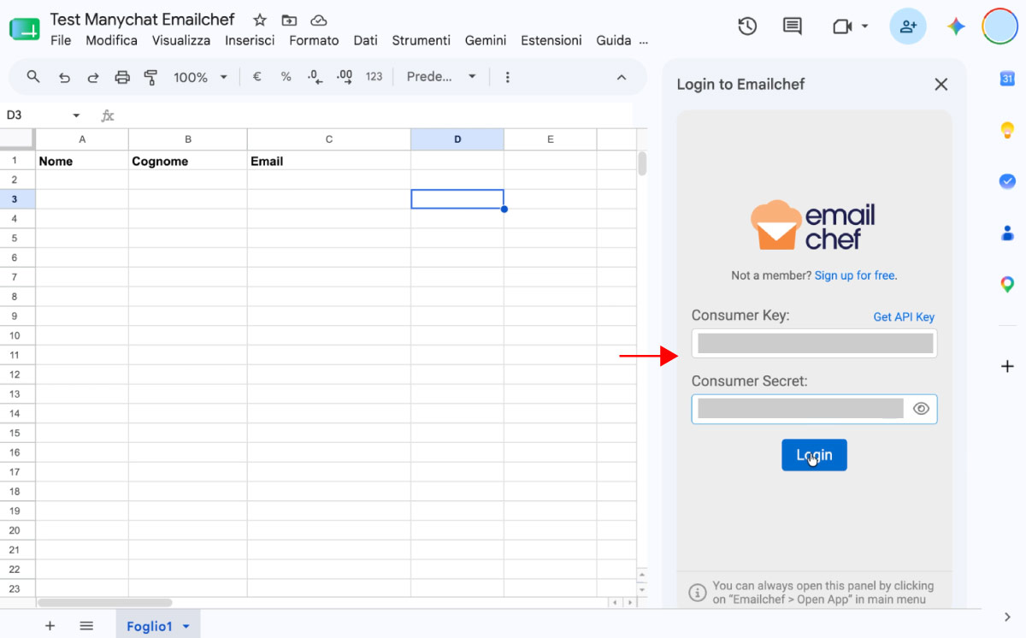Open the Google account avatar
Viewport: 1026px width, 638px height.
999,27
